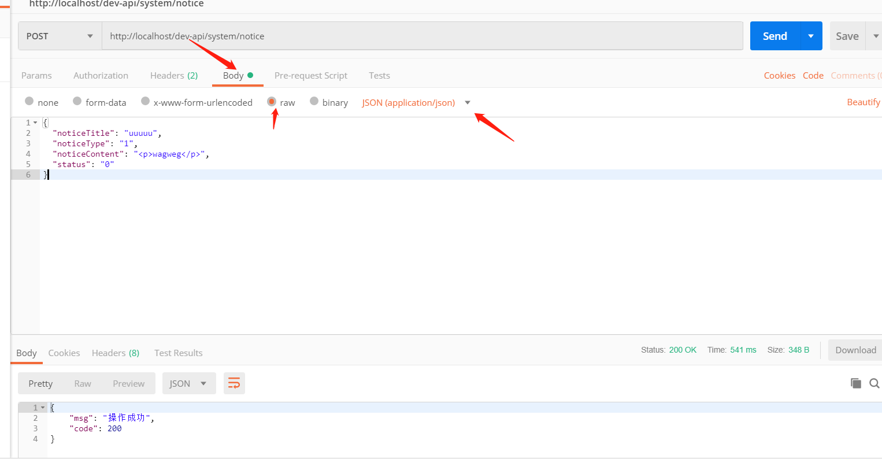Image resolution: width=882 pixels, height=459 pixels.
Task: Open the Pre-request Script tab
Action: click(x=310, y=76)
